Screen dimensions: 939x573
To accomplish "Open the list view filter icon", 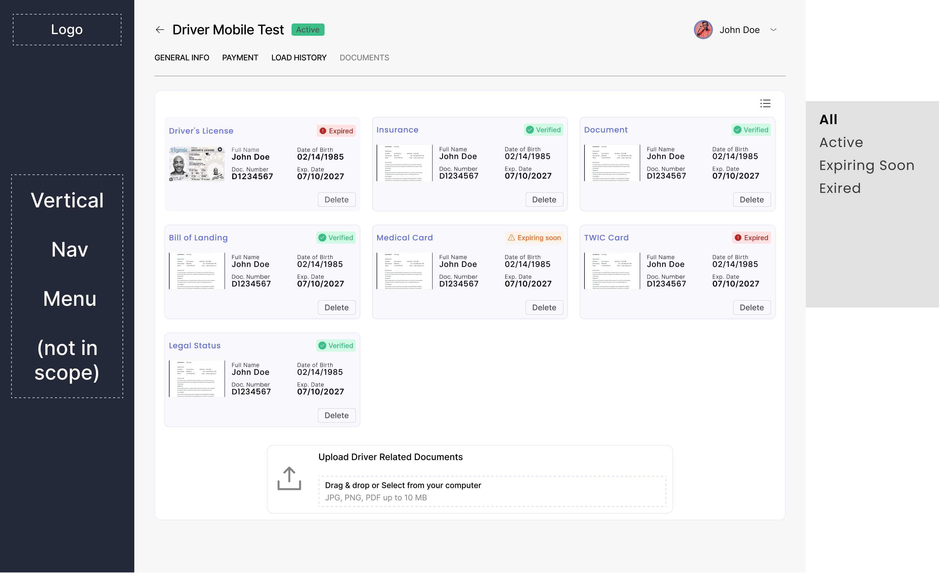I will 765,103.
